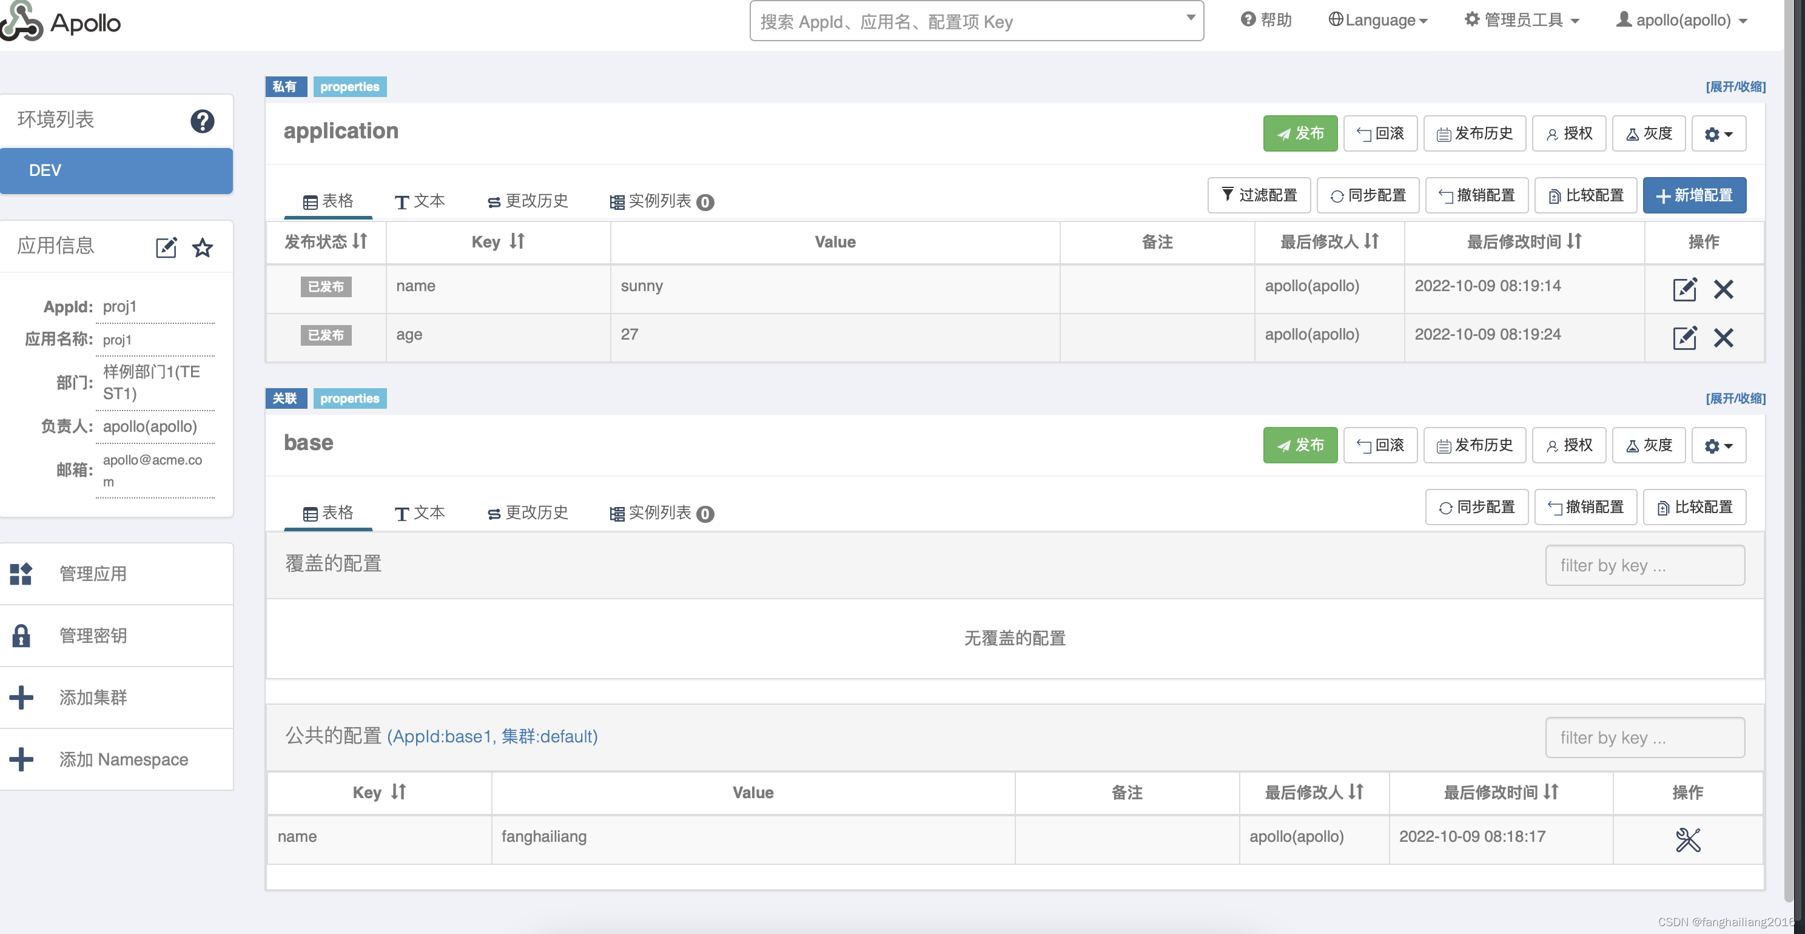The image size is (1805, 934).
Task: Sort public config by last modified time
Action: [1551, 791]
